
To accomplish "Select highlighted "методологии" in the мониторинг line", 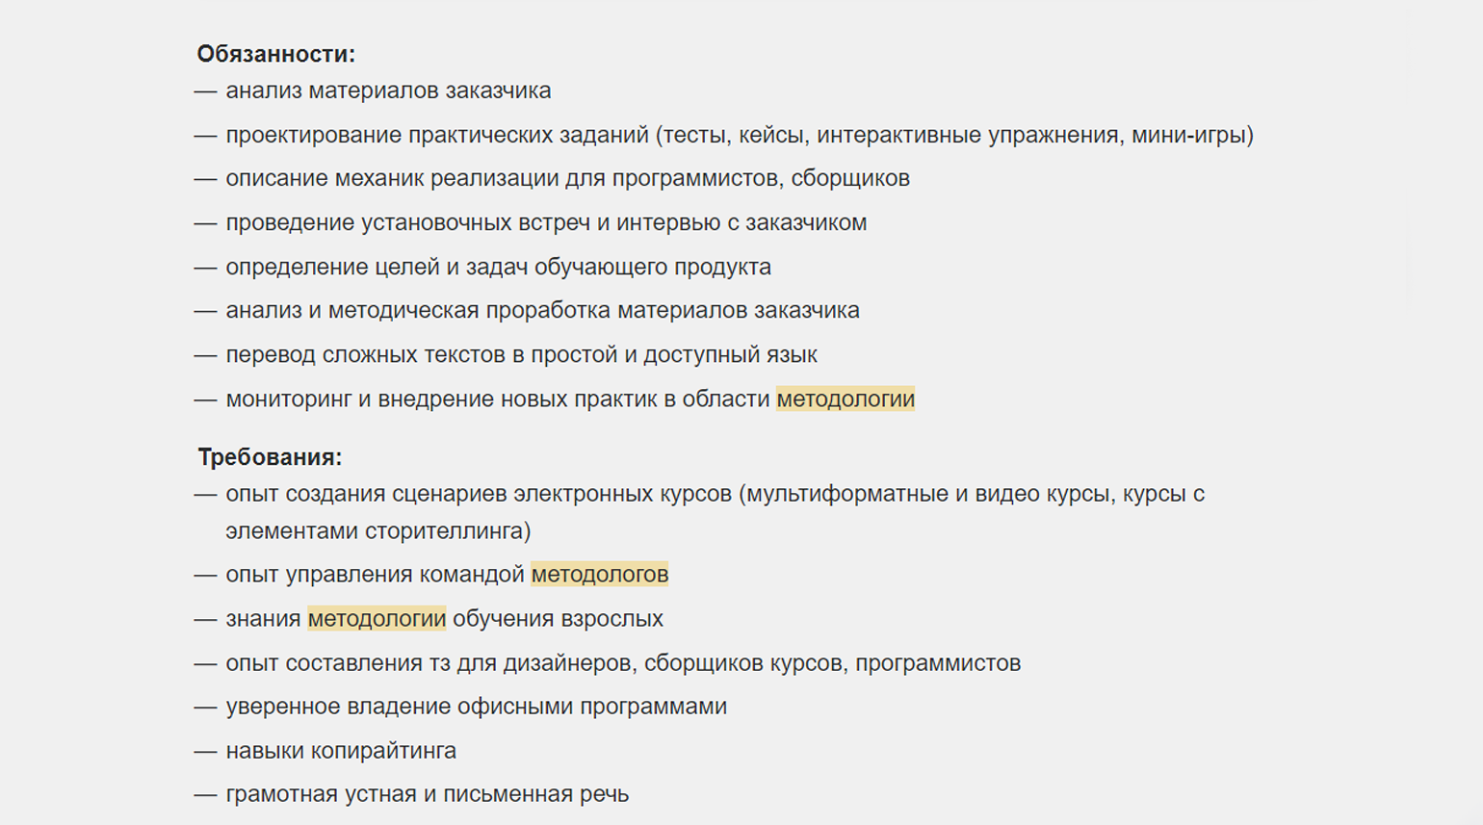I will coord(845,399).
